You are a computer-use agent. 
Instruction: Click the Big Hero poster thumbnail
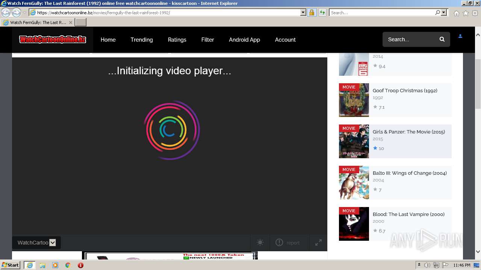pos(354,64)
